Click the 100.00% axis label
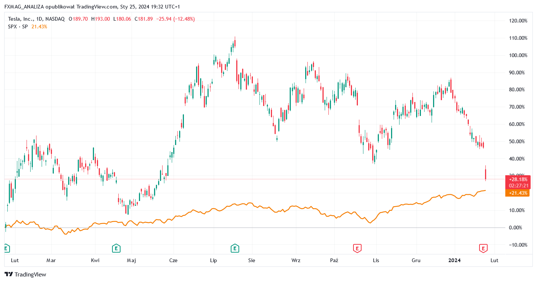Image resolution: width=537 pixels, height=282 pixels. coord(518,55)
